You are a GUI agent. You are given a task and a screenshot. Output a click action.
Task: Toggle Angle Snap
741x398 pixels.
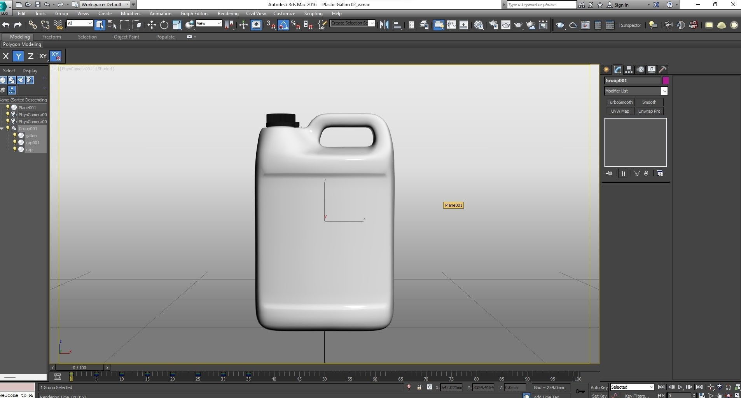pos(283,25)
